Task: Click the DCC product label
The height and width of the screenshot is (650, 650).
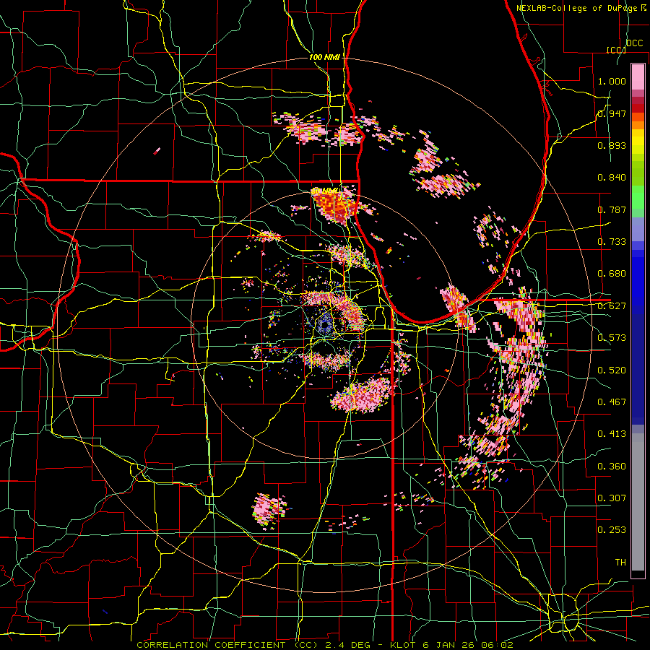Action: 634,43
